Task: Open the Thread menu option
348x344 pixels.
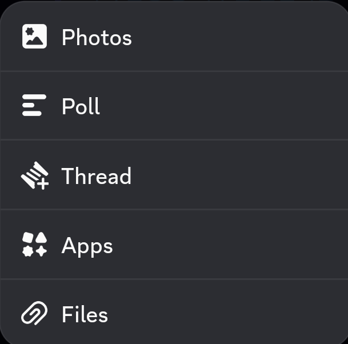Action: click(x=174, y=175)
